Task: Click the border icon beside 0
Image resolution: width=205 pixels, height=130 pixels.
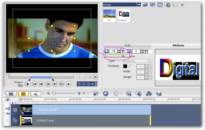Action: click(129, 51)
